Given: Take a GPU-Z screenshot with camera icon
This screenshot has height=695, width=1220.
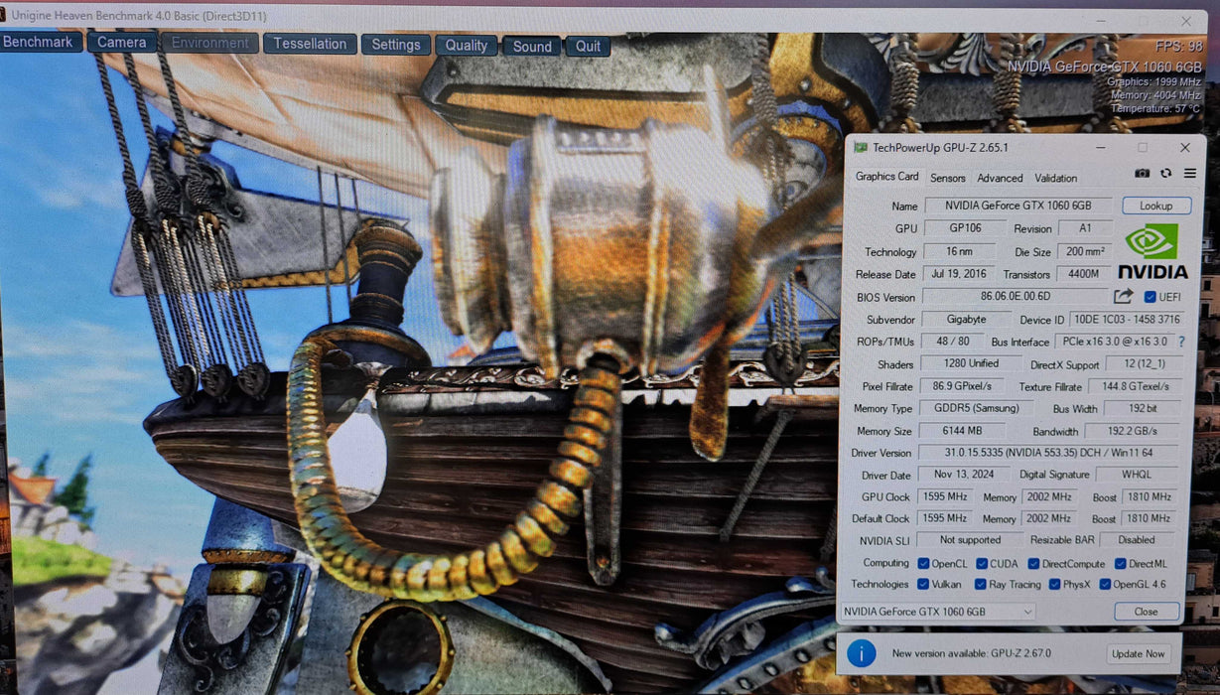Looking at the screenshot, I should point(1143,174).
